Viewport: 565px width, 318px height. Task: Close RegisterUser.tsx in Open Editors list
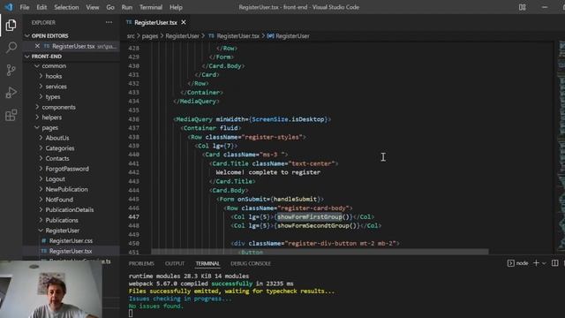37,46
